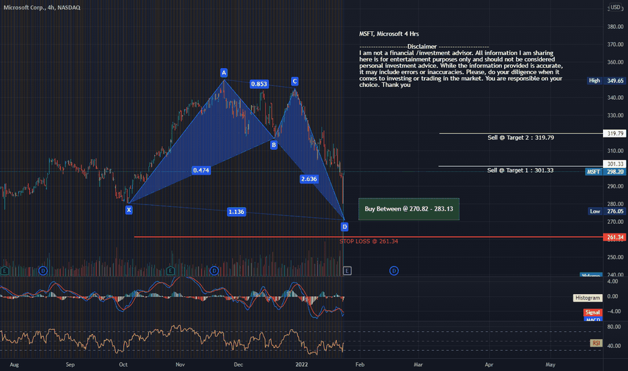Image resolution: width=628 pixels, height=371 pixels.
Task: Click the 0.853 ratio label
Action: pyautogui.click(x=259, y=84)
